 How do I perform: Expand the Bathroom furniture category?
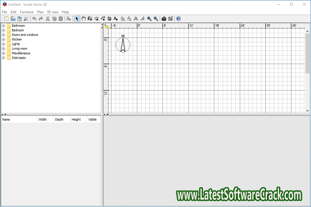coord(3,25)
